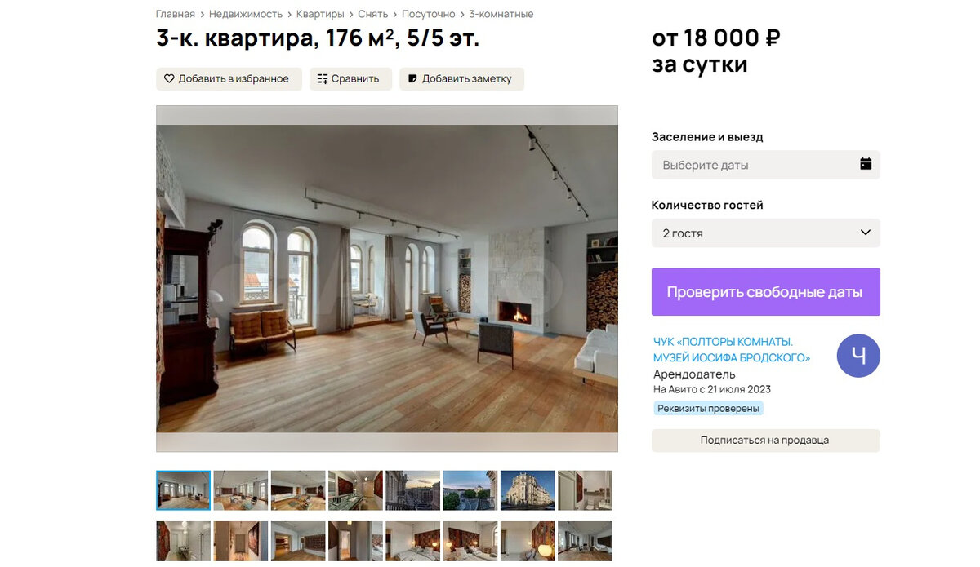Click the compare icon next to Сравнить
980x567 pixels.
pyautogui.click(x=323, y=79)
